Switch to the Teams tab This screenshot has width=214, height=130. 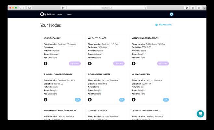(x=69, y=14)
